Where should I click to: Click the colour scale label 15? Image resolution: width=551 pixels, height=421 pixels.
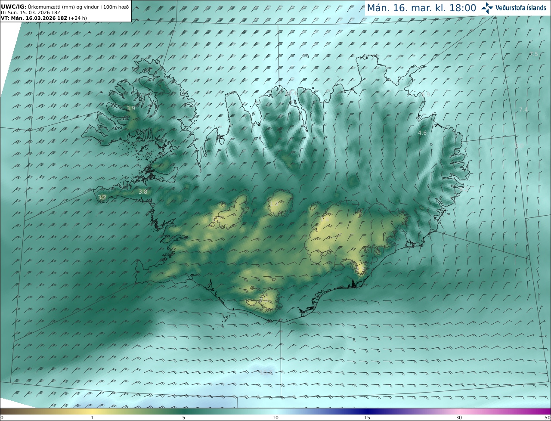367,418
